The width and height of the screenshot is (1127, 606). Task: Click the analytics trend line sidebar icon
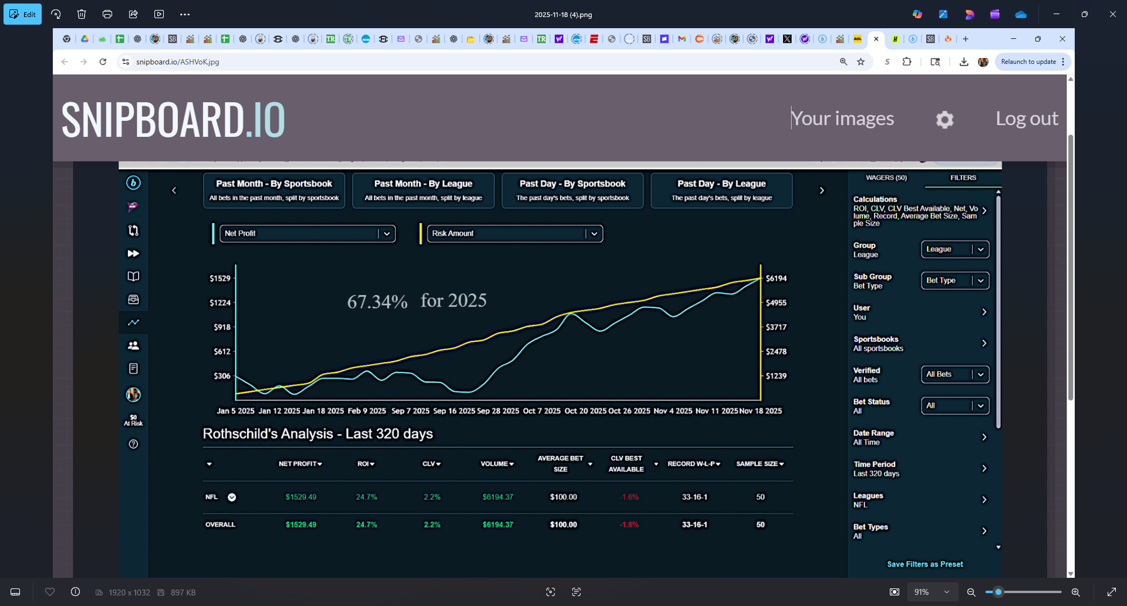coord(133,322)
